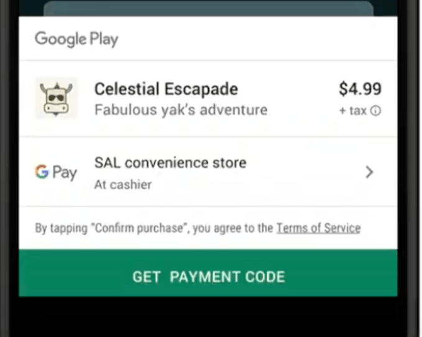The height and width of the screenshot is (337, 422).
Task: Tap the At cashier payment detail
Action: [x=123, y=184]
